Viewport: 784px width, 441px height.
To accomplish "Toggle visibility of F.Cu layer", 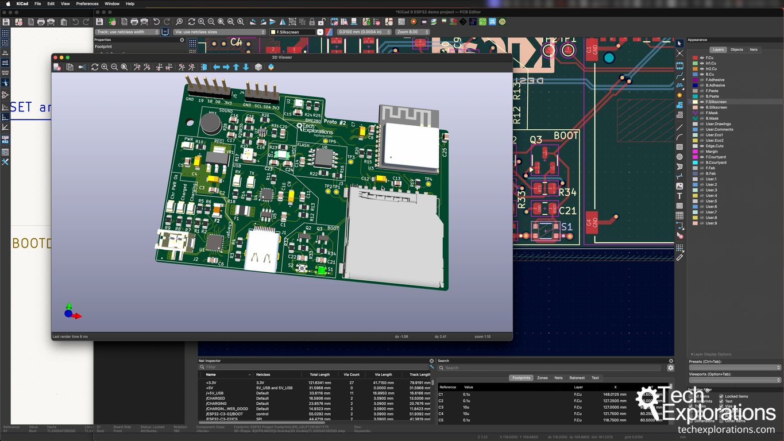I will click(702, 58).
